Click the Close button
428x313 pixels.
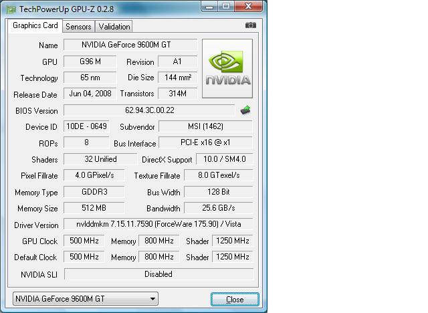coord(235,300)
